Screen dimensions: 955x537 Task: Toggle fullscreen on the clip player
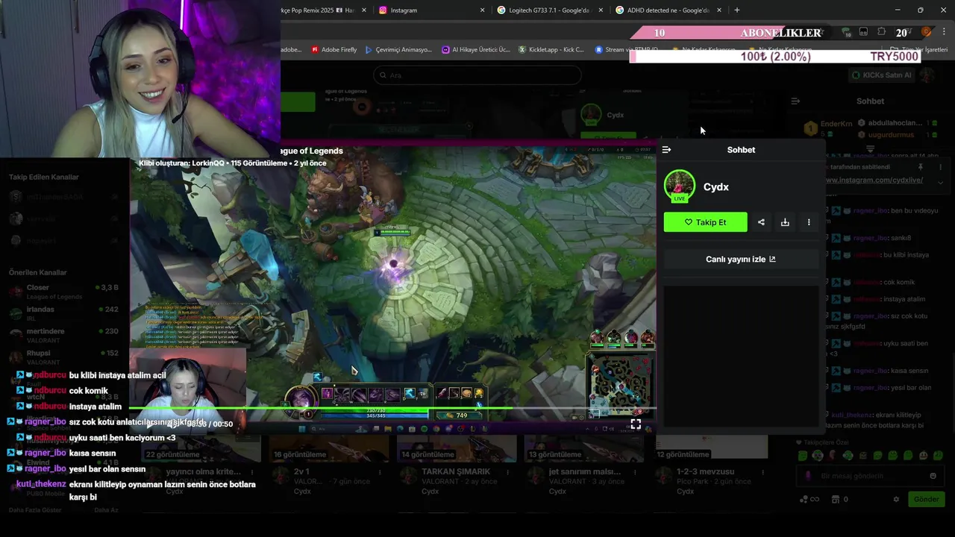tap(636, 424)
